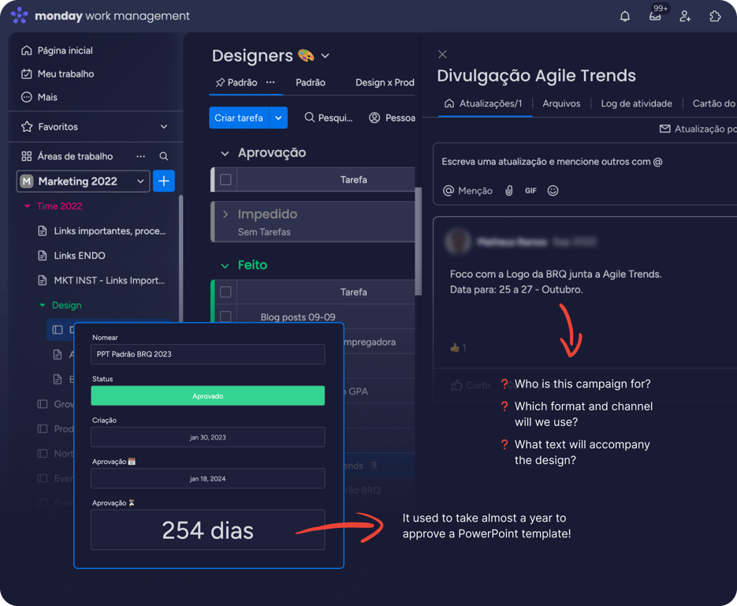The height and width of the screenshot is (606, 737).
Task: Open the Designers board dropdown chevron
Action: (325, 56)
